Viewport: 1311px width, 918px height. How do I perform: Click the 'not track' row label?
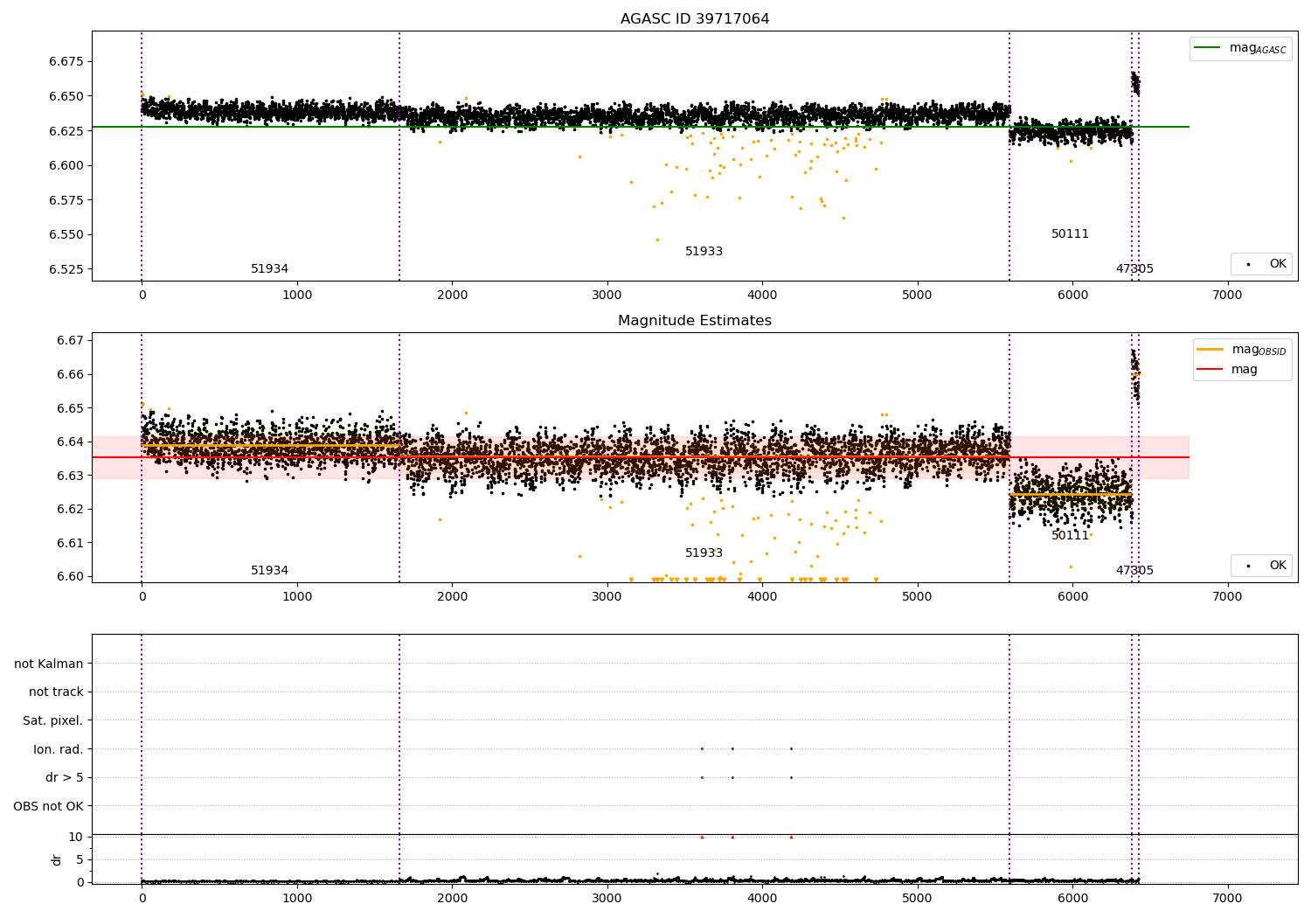pos(56,692)
